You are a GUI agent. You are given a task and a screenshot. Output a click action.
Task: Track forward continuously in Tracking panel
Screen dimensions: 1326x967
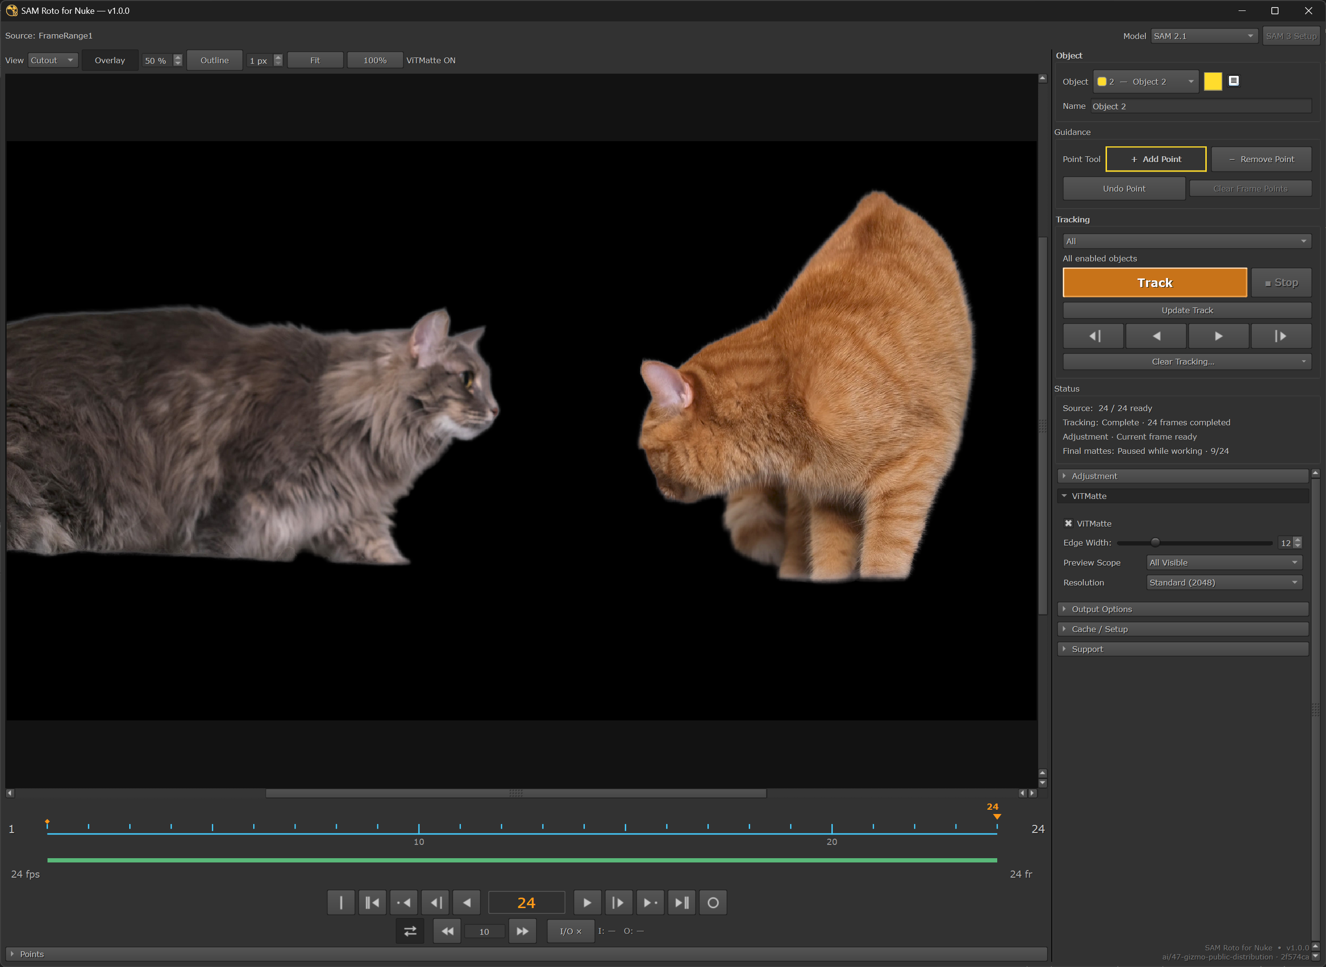click(1218, 336)
